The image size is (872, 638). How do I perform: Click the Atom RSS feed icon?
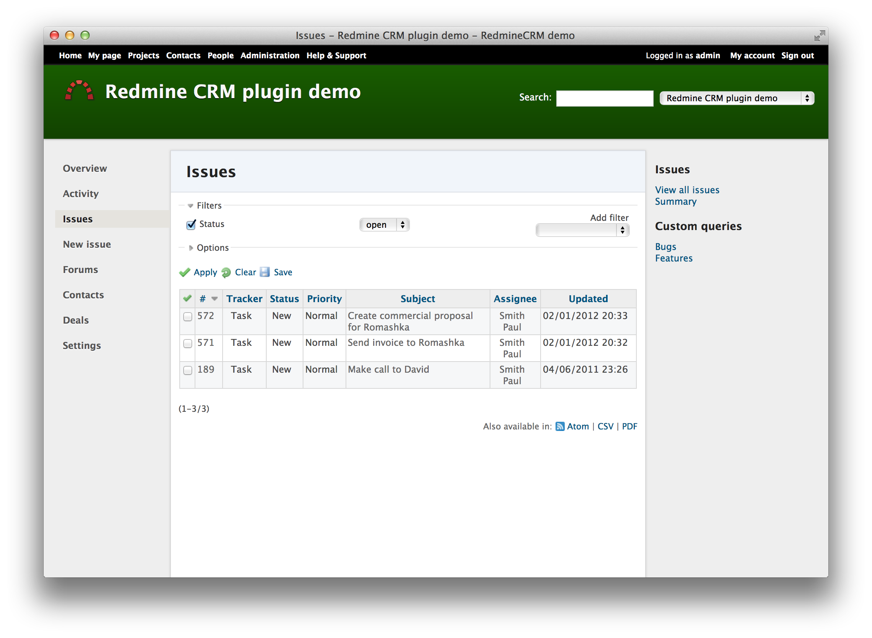coord(560,426)
